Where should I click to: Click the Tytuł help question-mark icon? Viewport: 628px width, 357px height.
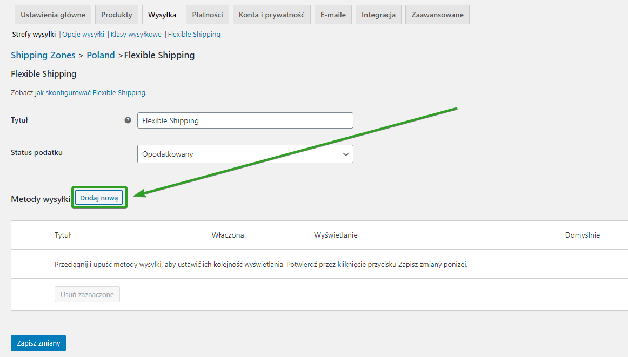click(128, 120)
